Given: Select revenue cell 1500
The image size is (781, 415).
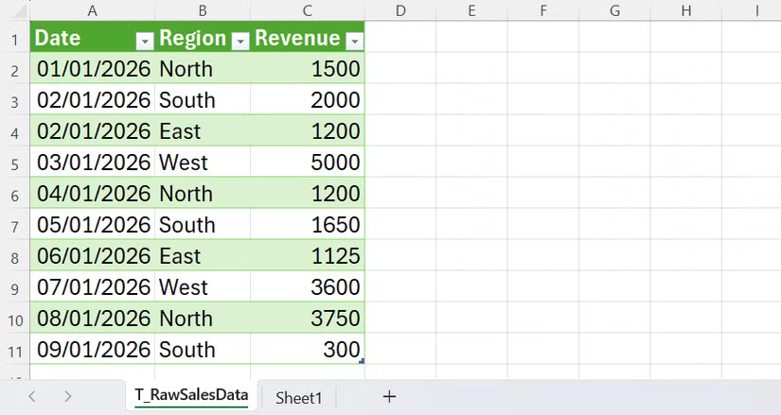Looking at the screenshot, I should (x=308, y=68).
